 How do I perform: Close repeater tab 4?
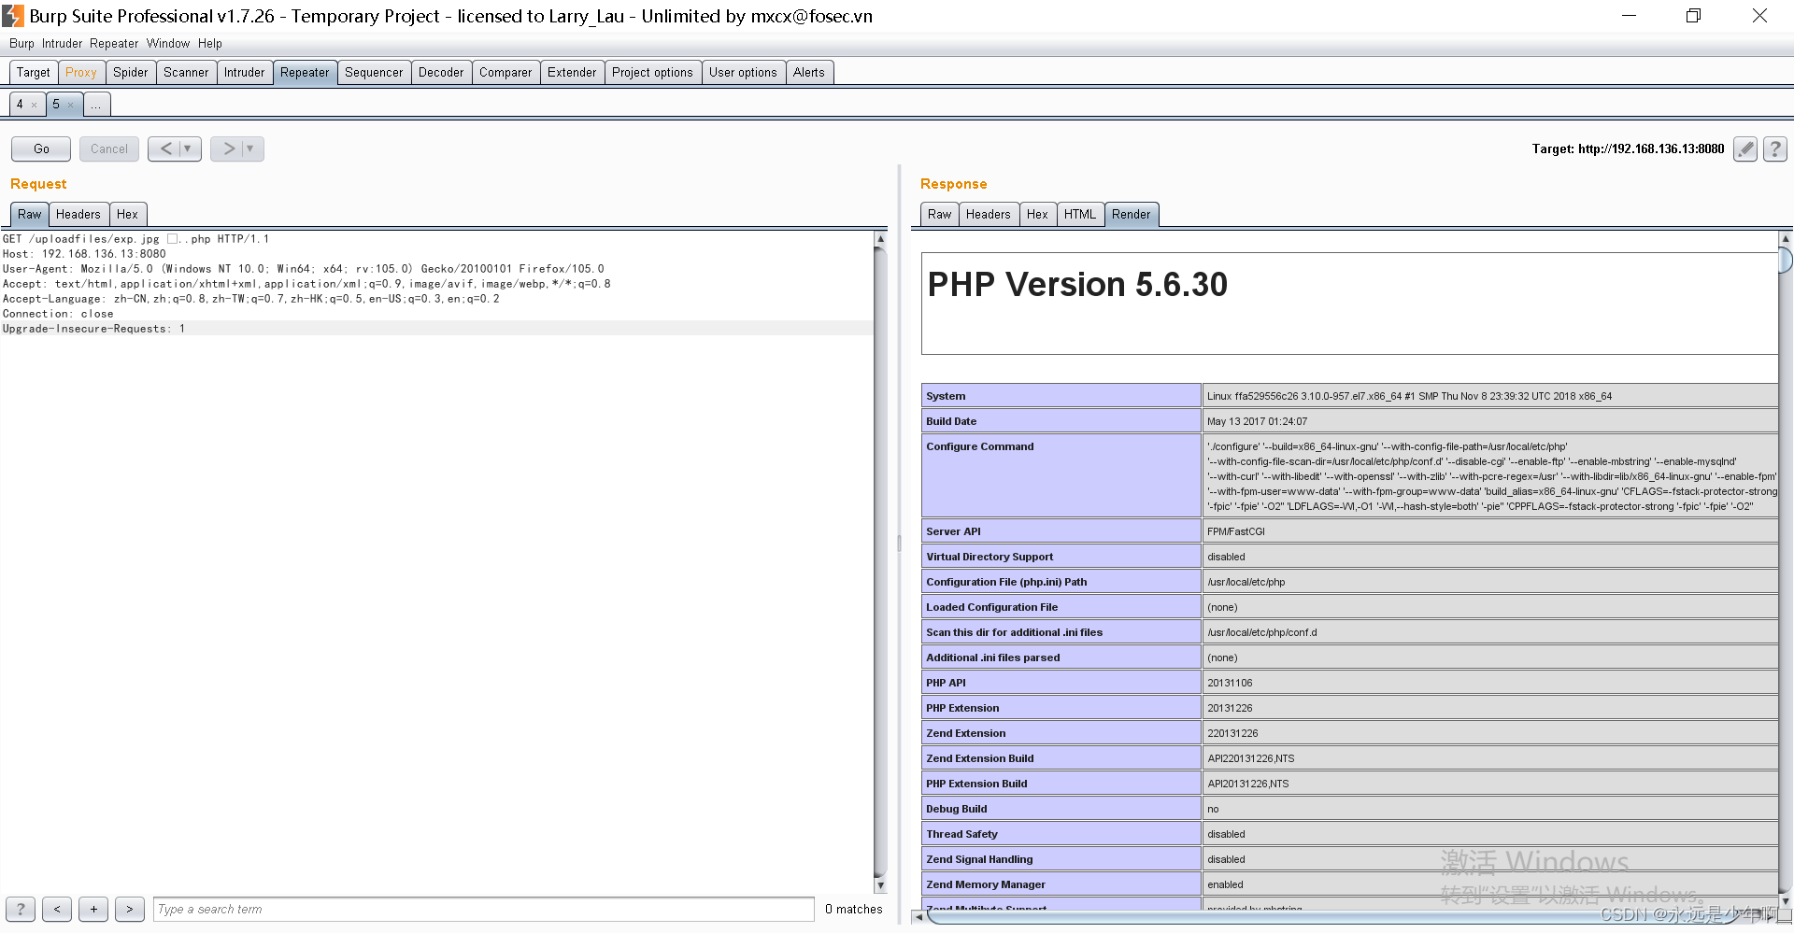(x=35, y=105)
